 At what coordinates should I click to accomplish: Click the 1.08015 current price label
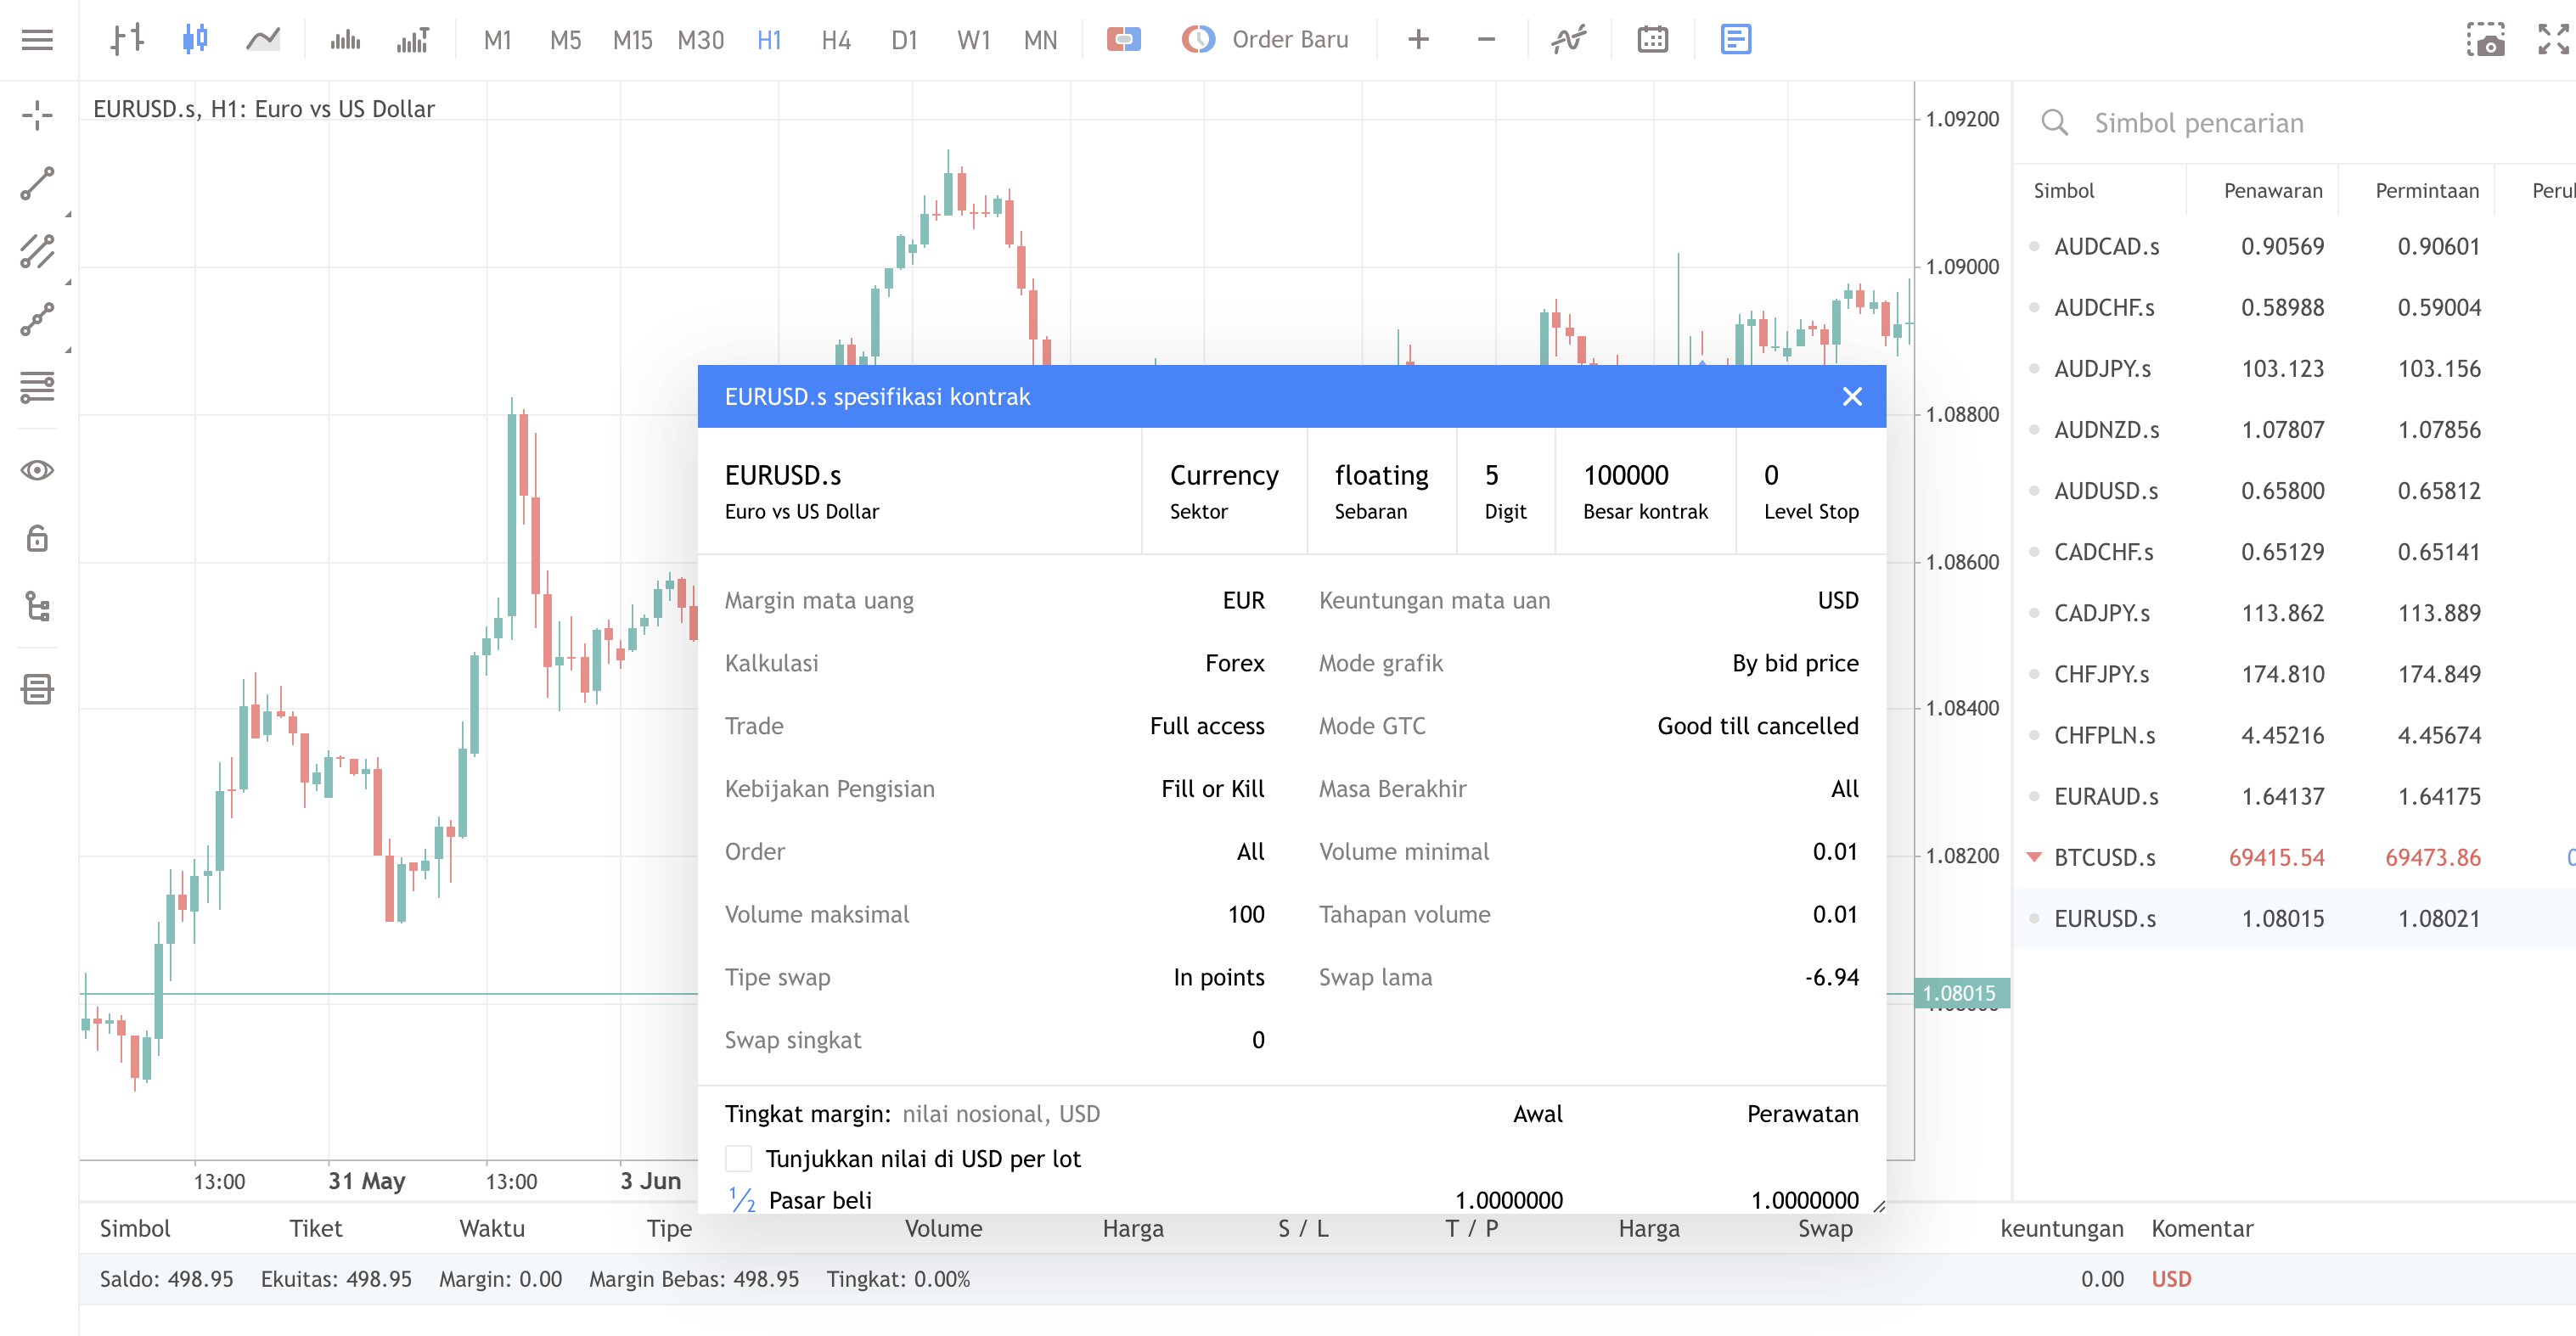(1961, 993)
